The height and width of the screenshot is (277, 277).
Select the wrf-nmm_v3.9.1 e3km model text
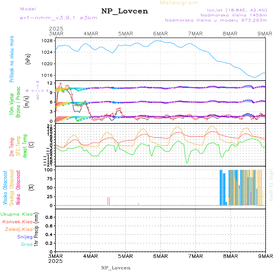pyautogui.click(x=58, y=18)
